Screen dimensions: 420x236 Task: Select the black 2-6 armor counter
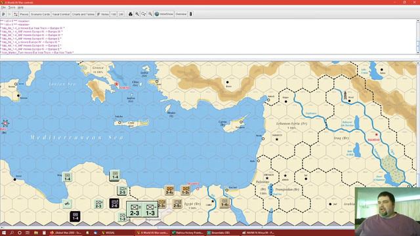(114, 203)
